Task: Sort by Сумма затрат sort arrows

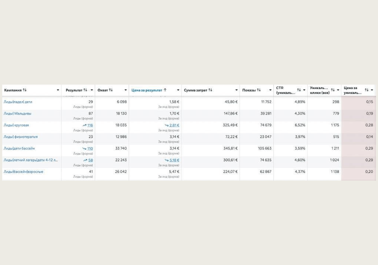Action: click(x=210, y=90)
